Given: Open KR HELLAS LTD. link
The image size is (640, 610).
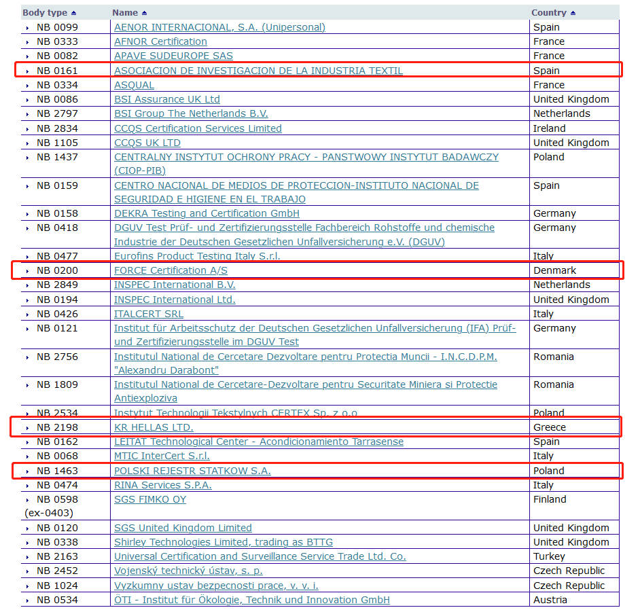Looking at the screenshot, I should 154,428.
